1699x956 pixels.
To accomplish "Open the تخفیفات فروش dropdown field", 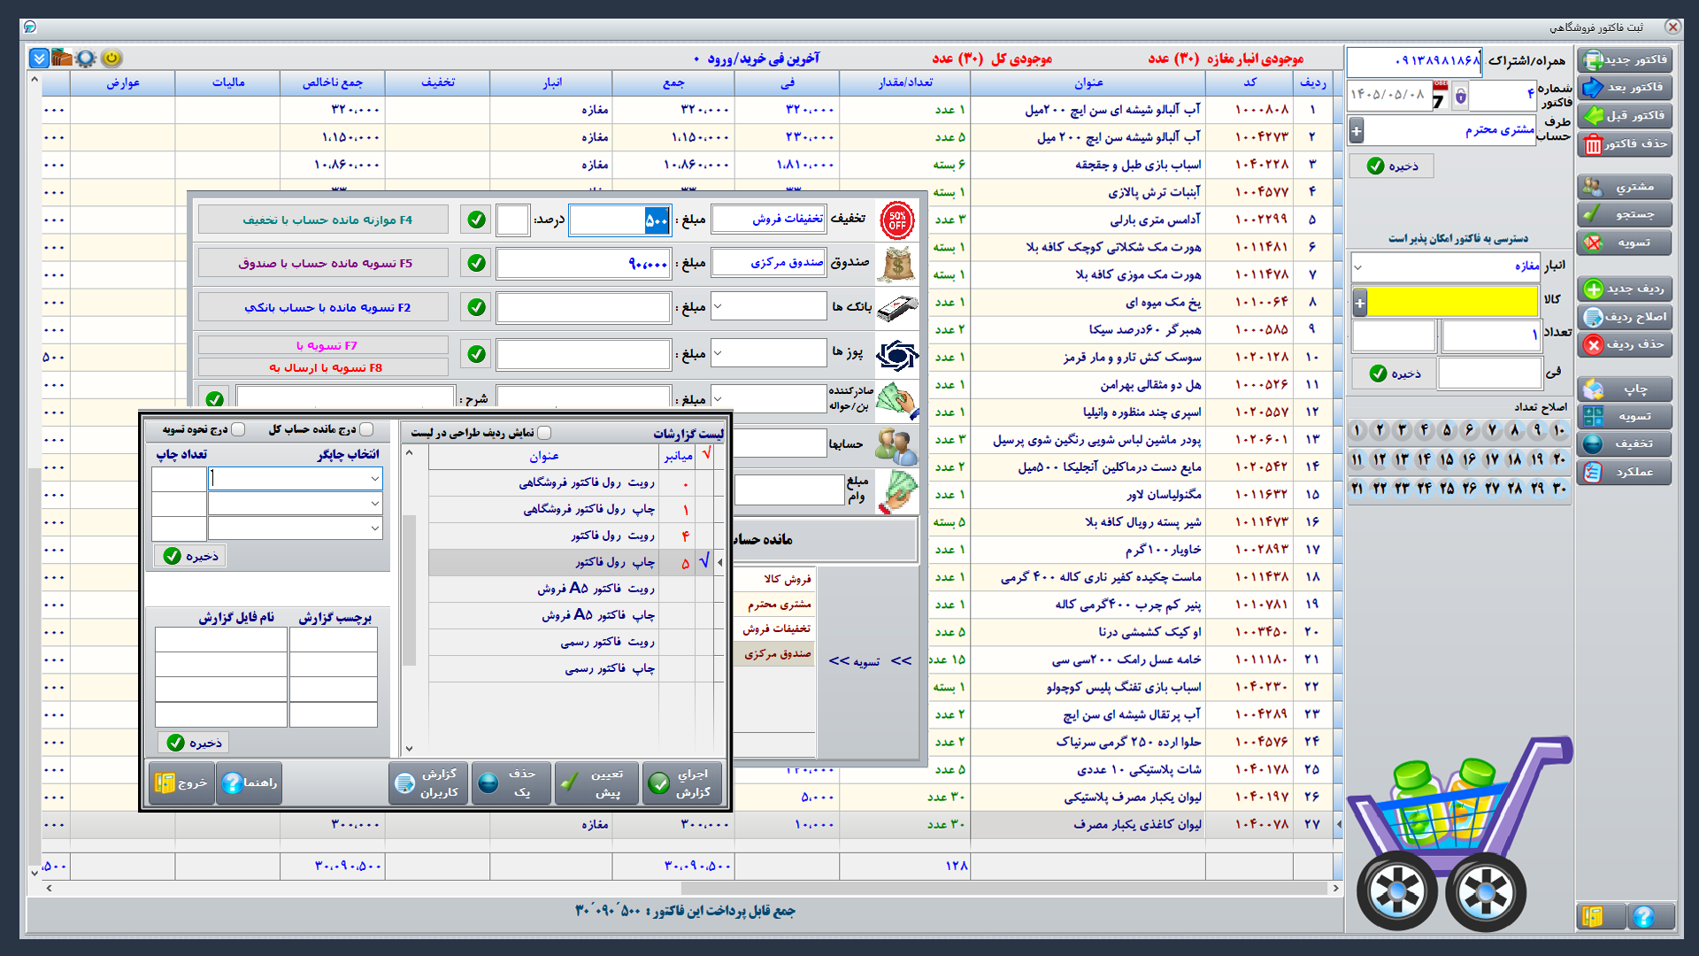I will (769, 219).
